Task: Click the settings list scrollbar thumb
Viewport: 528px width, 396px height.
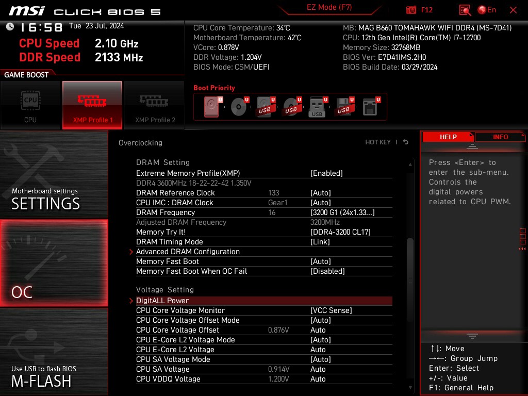Action: tap(410, 279)
